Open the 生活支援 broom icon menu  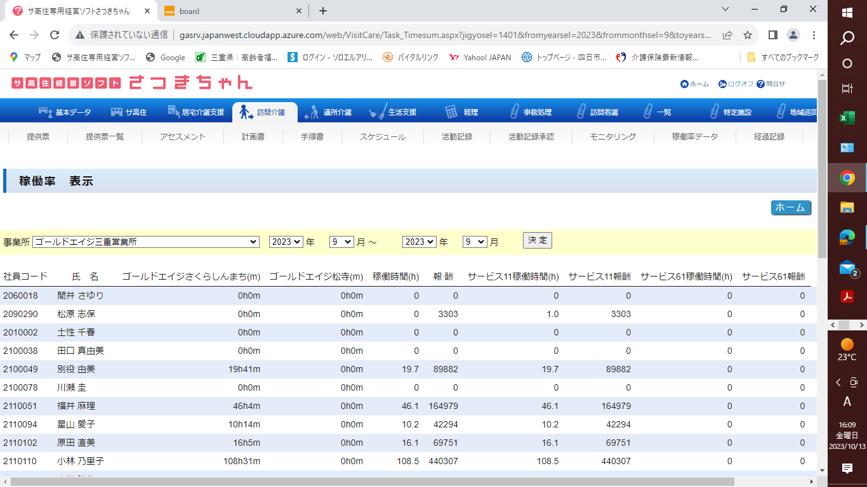[x=378, y=112]
